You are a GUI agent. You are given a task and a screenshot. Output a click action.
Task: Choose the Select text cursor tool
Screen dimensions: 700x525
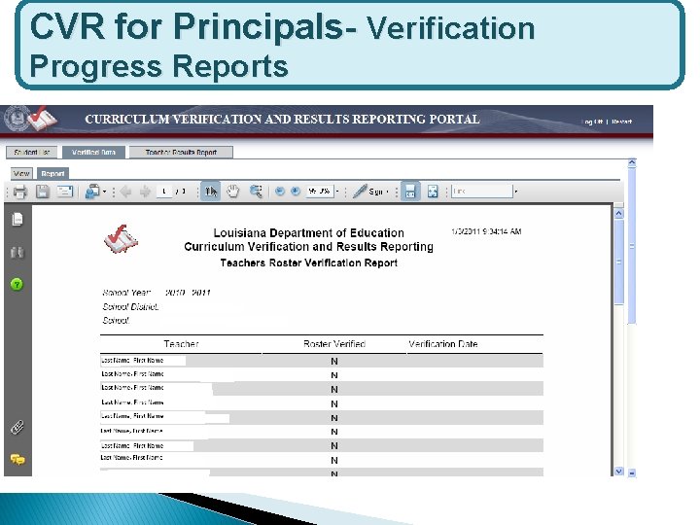(x=210, y=192)
